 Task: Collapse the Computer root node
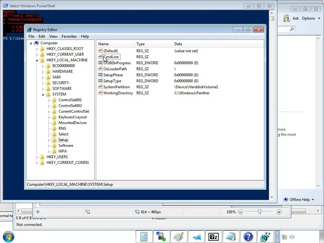click(x=31, y=43)
